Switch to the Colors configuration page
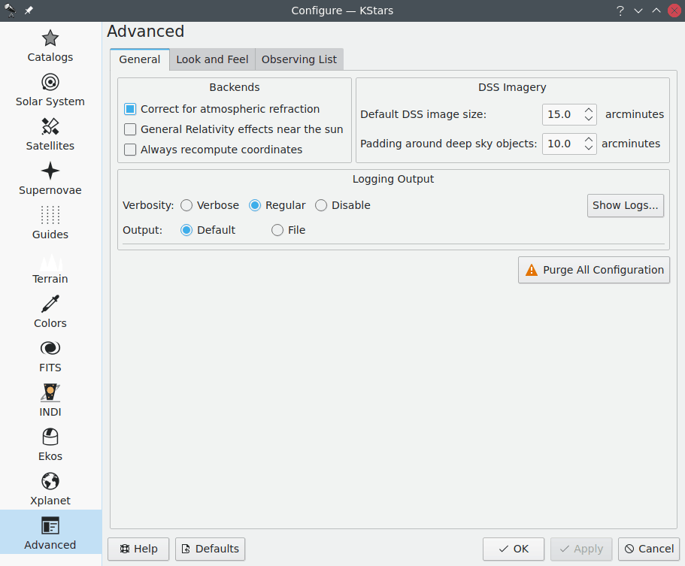Viewport: 685px width, 566px height. (x=50, y=312)
